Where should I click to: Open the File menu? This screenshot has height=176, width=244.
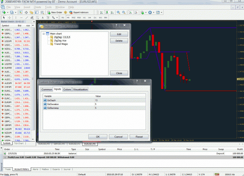coord(9,7)
